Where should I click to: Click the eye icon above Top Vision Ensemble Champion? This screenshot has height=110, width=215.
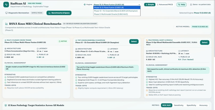click(x=76, y=40)
